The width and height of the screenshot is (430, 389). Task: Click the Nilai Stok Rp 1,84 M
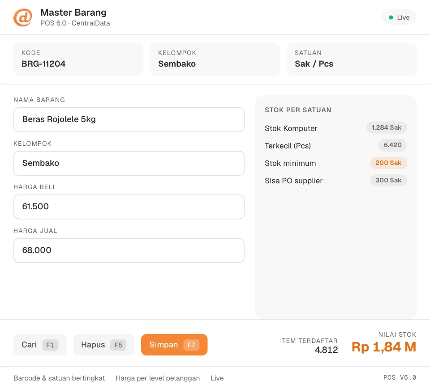click(384, 347)
